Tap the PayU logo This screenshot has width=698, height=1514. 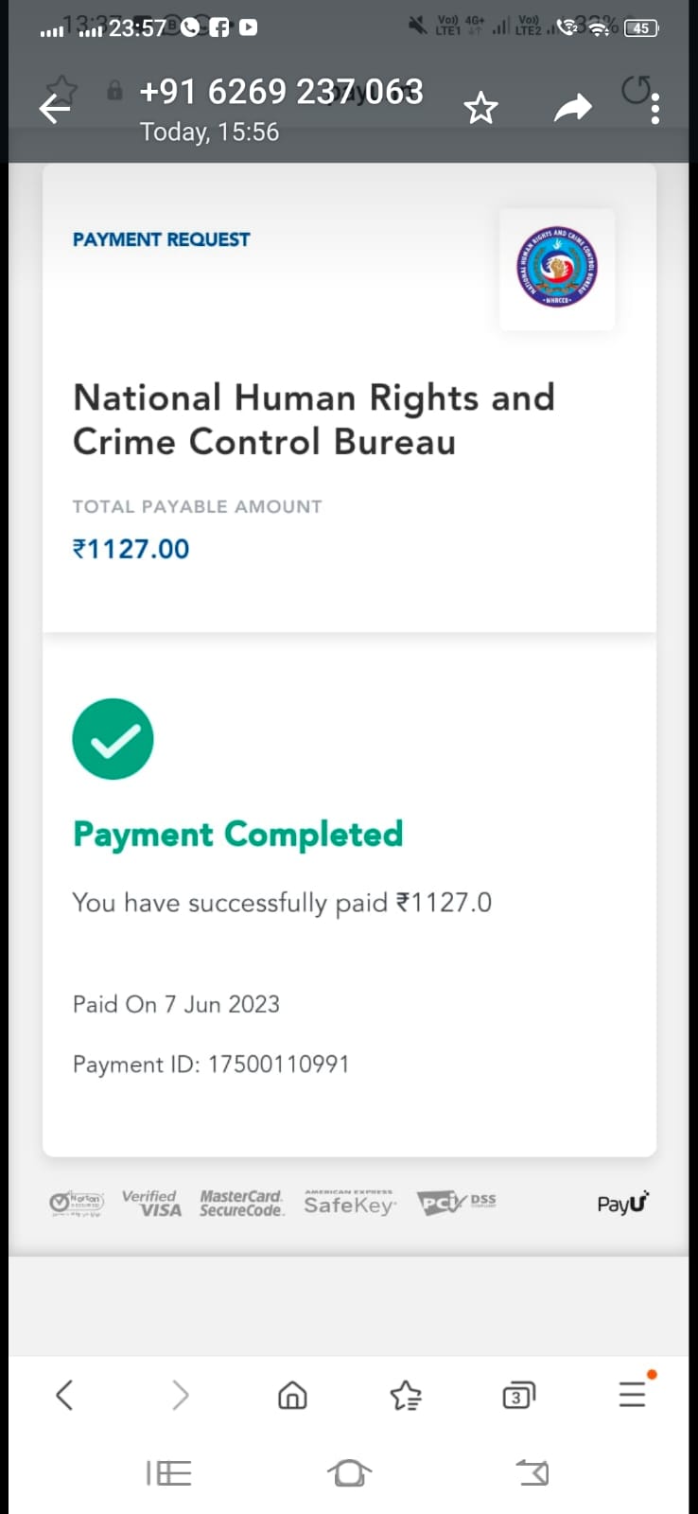click(623, 1204)
